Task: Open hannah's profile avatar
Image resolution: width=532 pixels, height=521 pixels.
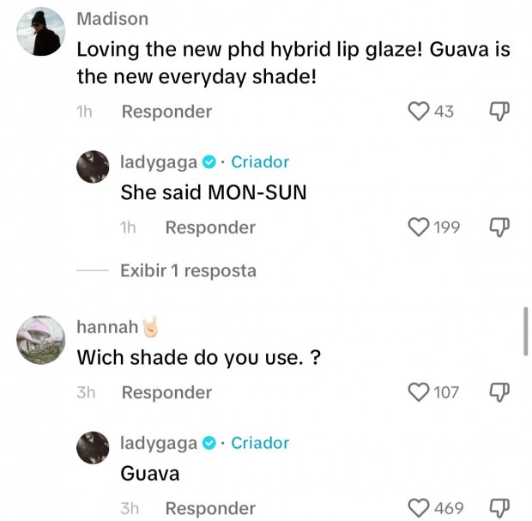Action: [x=40, y=340]
